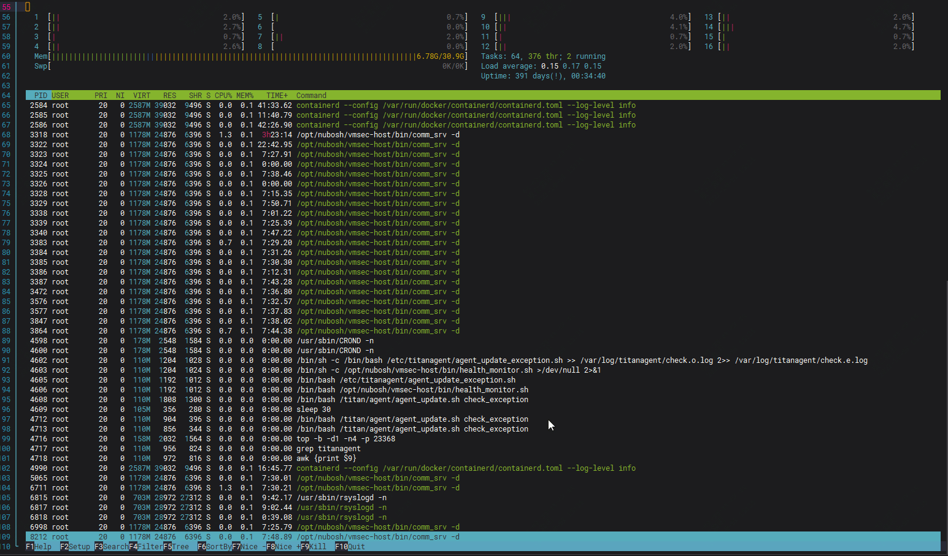Screen dimensions: 948x556
Task: Open the F4 Filter option
Action: coord(145,547)
